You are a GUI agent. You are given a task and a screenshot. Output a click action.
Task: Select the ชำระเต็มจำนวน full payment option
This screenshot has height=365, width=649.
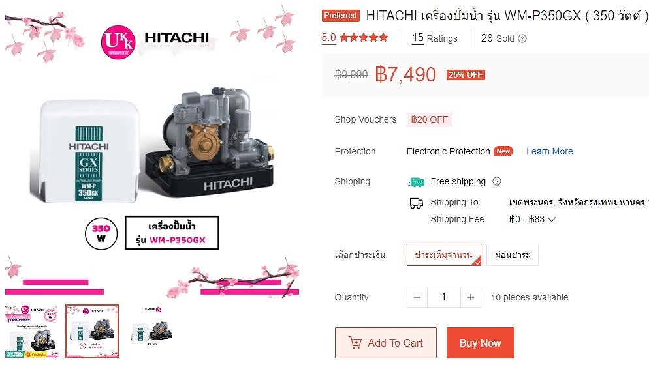(444, 255)
